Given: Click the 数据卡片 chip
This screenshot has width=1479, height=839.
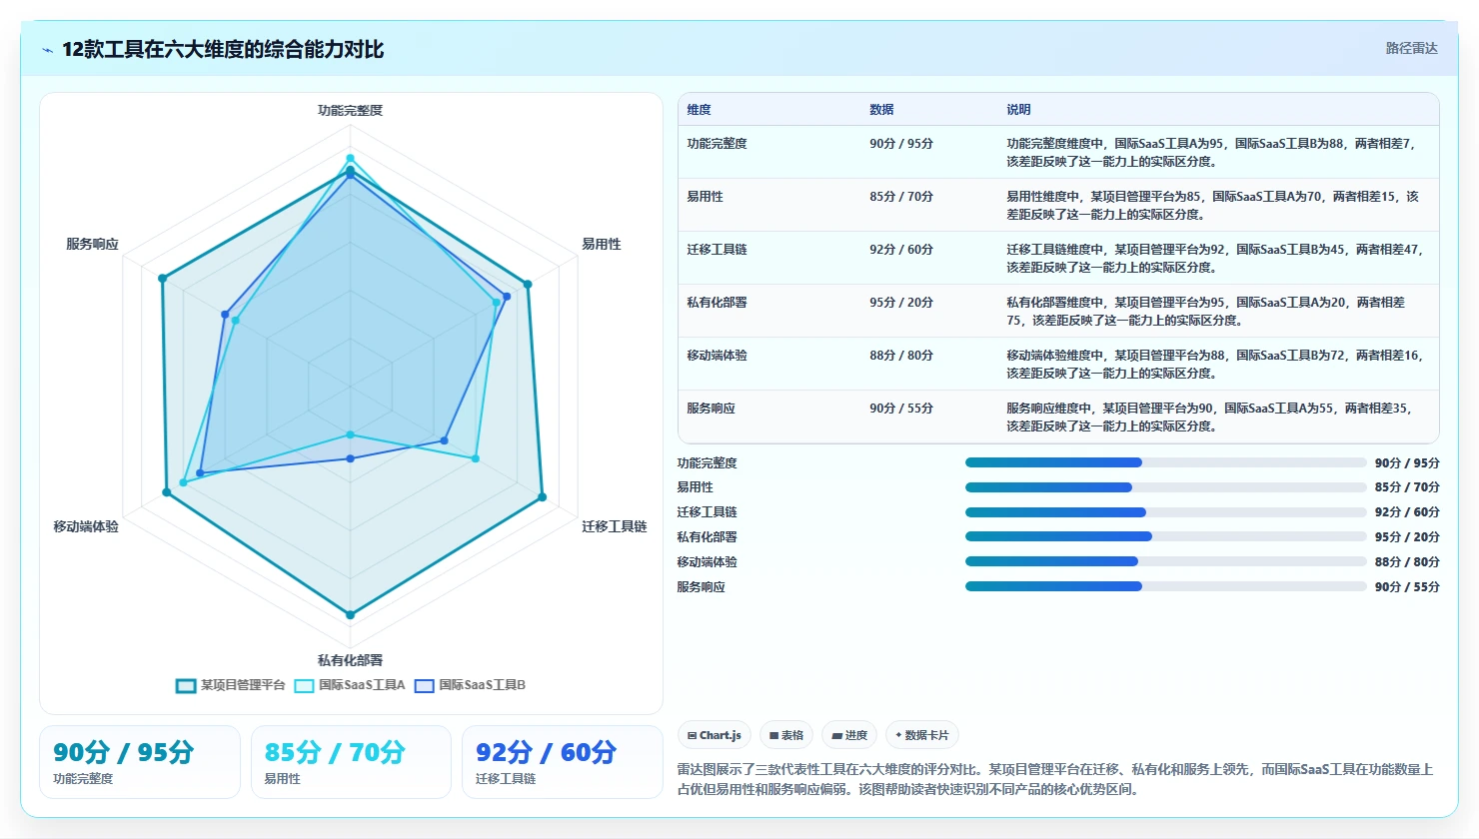Looking at the screenshot, I should point(922,735).
